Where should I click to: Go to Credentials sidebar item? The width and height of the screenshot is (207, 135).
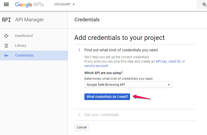pyautogui.click(x=24, y=55)
